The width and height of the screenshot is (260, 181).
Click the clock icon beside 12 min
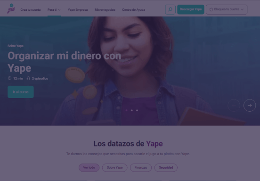coord(9,78)
